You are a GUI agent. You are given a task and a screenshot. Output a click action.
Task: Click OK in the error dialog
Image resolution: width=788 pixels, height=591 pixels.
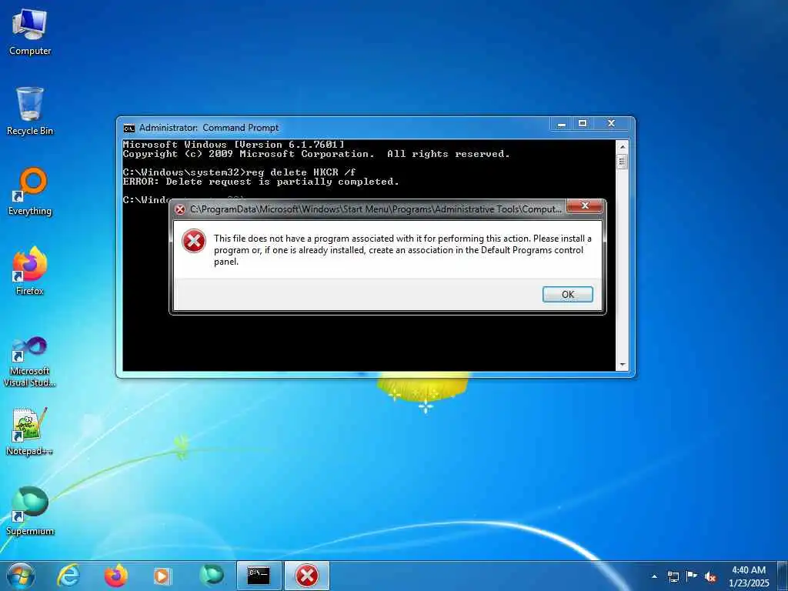click(567, 295)
